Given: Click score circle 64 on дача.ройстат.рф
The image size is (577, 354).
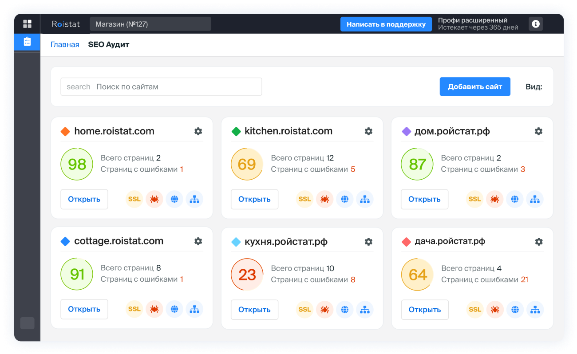Looking at the screenshot, I should click(x=418, y=275).
